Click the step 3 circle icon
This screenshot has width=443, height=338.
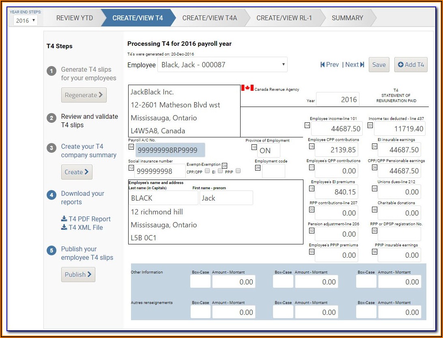(x=51, y=148)
